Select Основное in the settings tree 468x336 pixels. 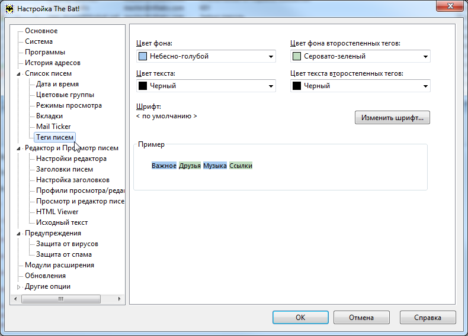[41, 31]
